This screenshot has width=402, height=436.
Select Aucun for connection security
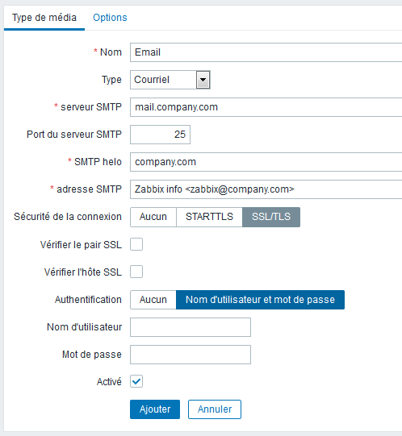(153, 217)
